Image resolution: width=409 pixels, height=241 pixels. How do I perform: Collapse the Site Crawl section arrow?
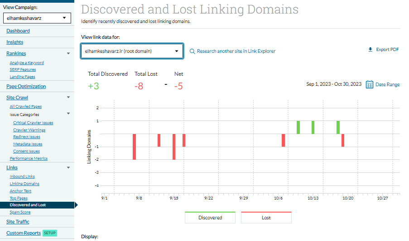click(x=68, y=97)
